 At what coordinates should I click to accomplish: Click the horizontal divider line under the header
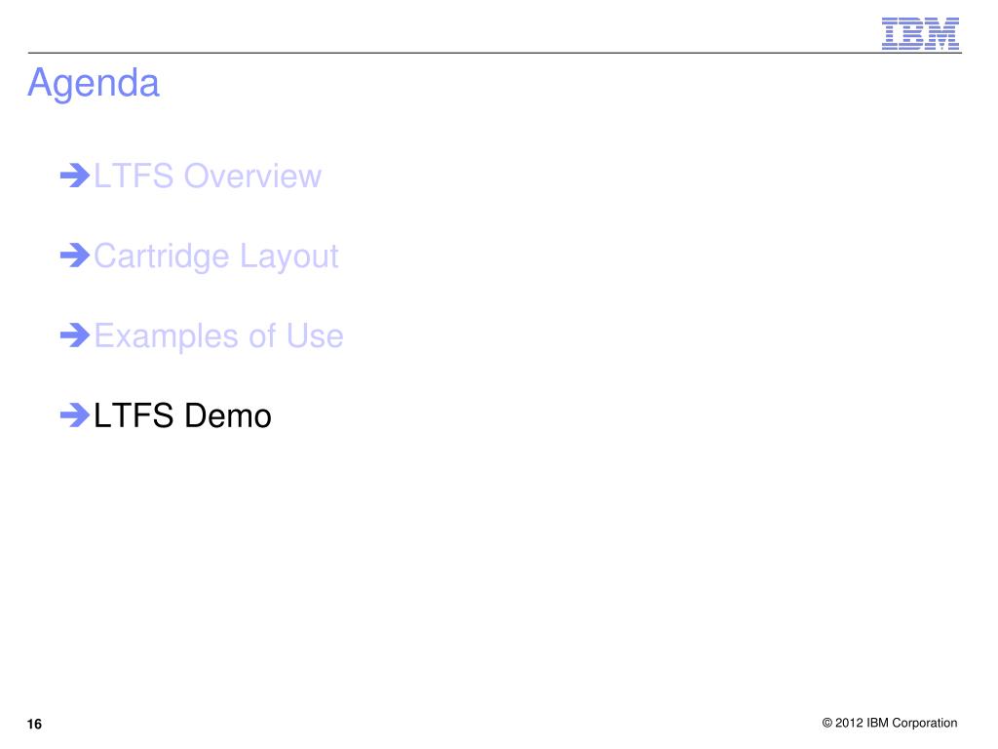click(x=494, y=53)
